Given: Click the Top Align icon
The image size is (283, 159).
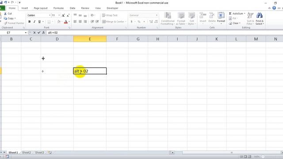Looking at the screenshot, I should [75, 15].
